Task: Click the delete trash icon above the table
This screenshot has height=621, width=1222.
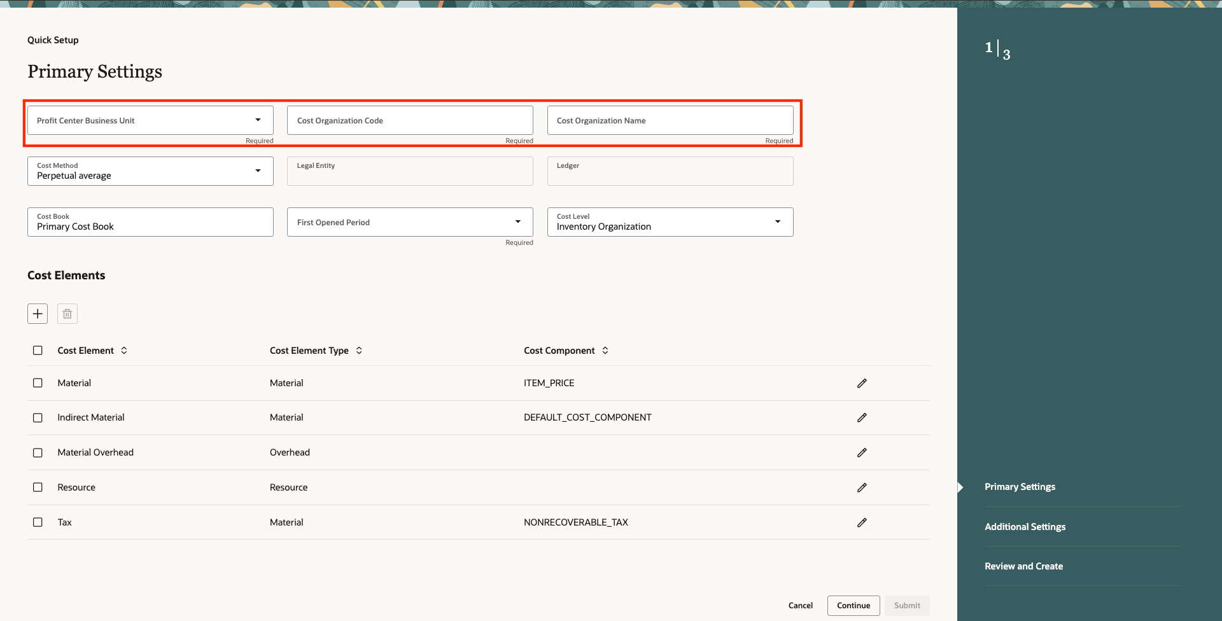Action: point(67,313)
